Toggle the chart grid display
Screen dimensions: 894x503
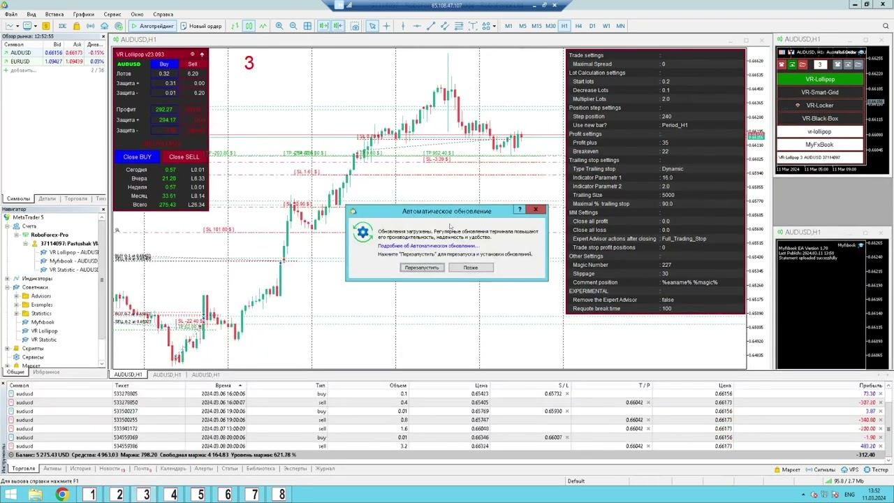307,26
